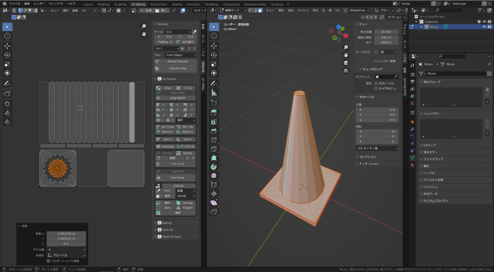This screenshot has height=272, width=494.
Task: Switch to the Texture Paint workspace tab
Action: [x=158, y=4]
